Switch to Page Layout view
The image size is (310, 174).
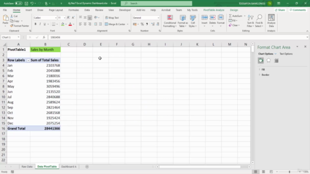point(263,172)
